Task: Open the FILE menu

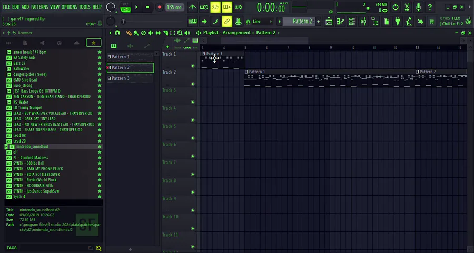Action: (x=6, y=7)
